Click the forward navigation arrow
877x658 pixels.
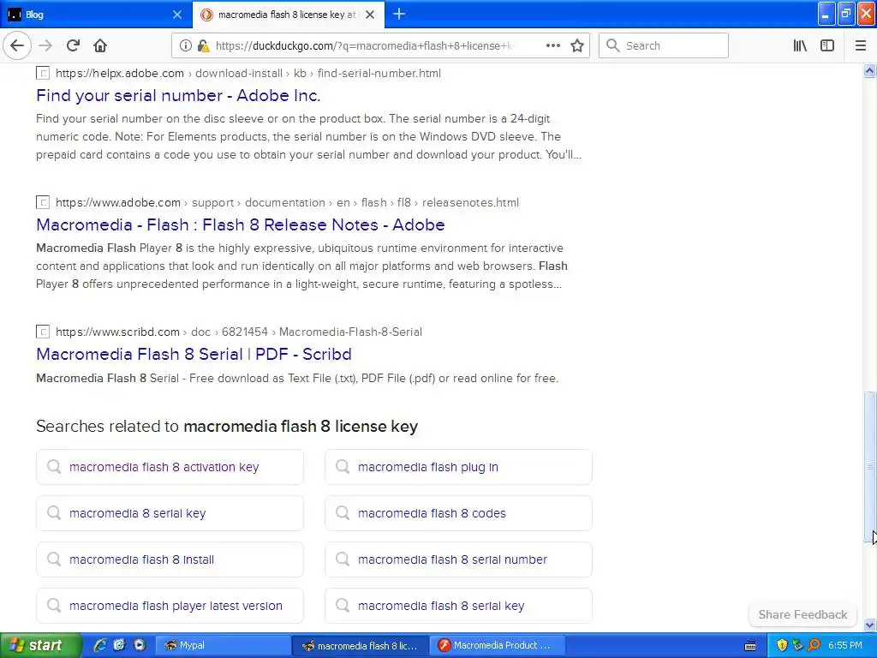pyautogui.click(x=45, y=46)
